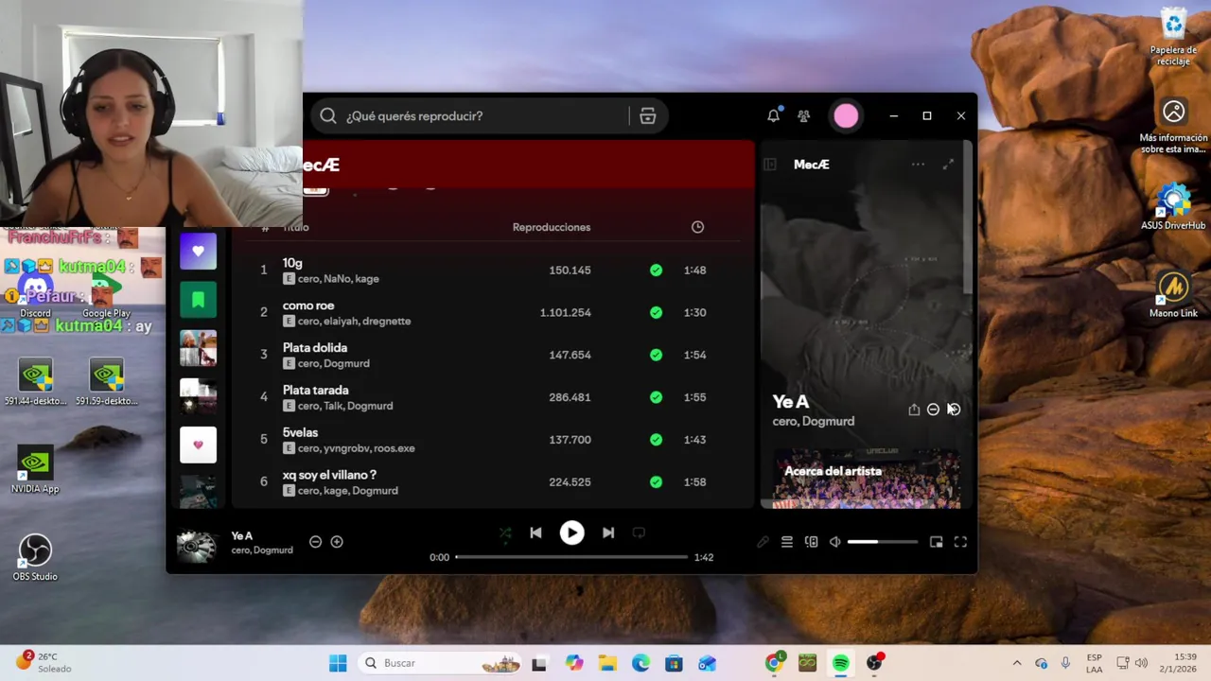Open the green bookmark Episodes item

pos(198,300)
